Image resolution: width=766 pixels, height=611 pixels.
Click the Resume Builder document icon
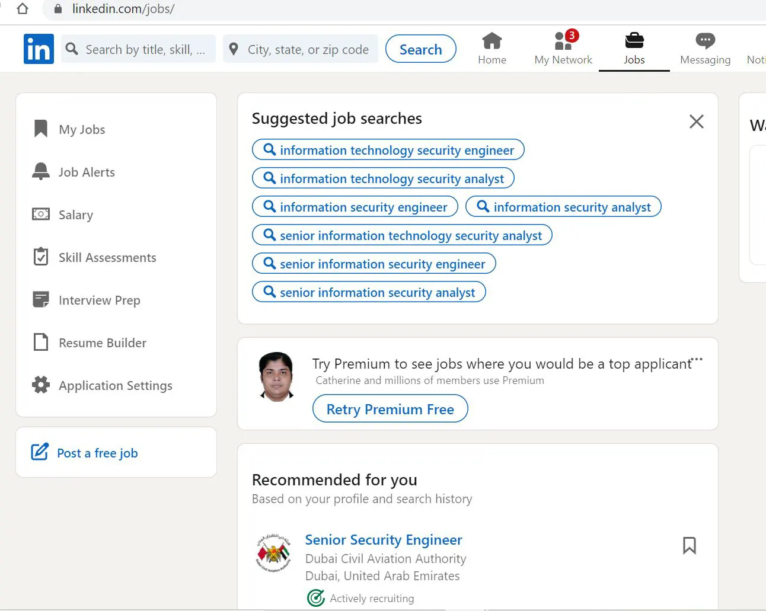[41, 342]
